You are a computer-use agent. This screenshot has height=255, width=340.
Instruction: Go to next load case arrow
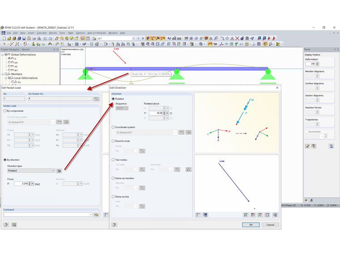coord(143,38)
